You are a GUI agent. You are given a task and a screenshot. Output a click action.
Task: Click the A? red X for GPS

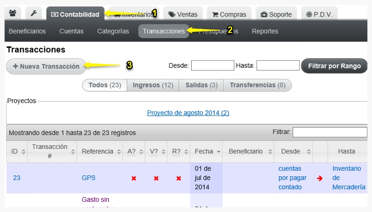pos(134,178)
